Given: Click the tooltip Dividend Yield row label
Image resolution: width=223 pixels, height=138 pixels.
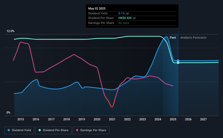Looking at the screenshot, I should point(98,13).
